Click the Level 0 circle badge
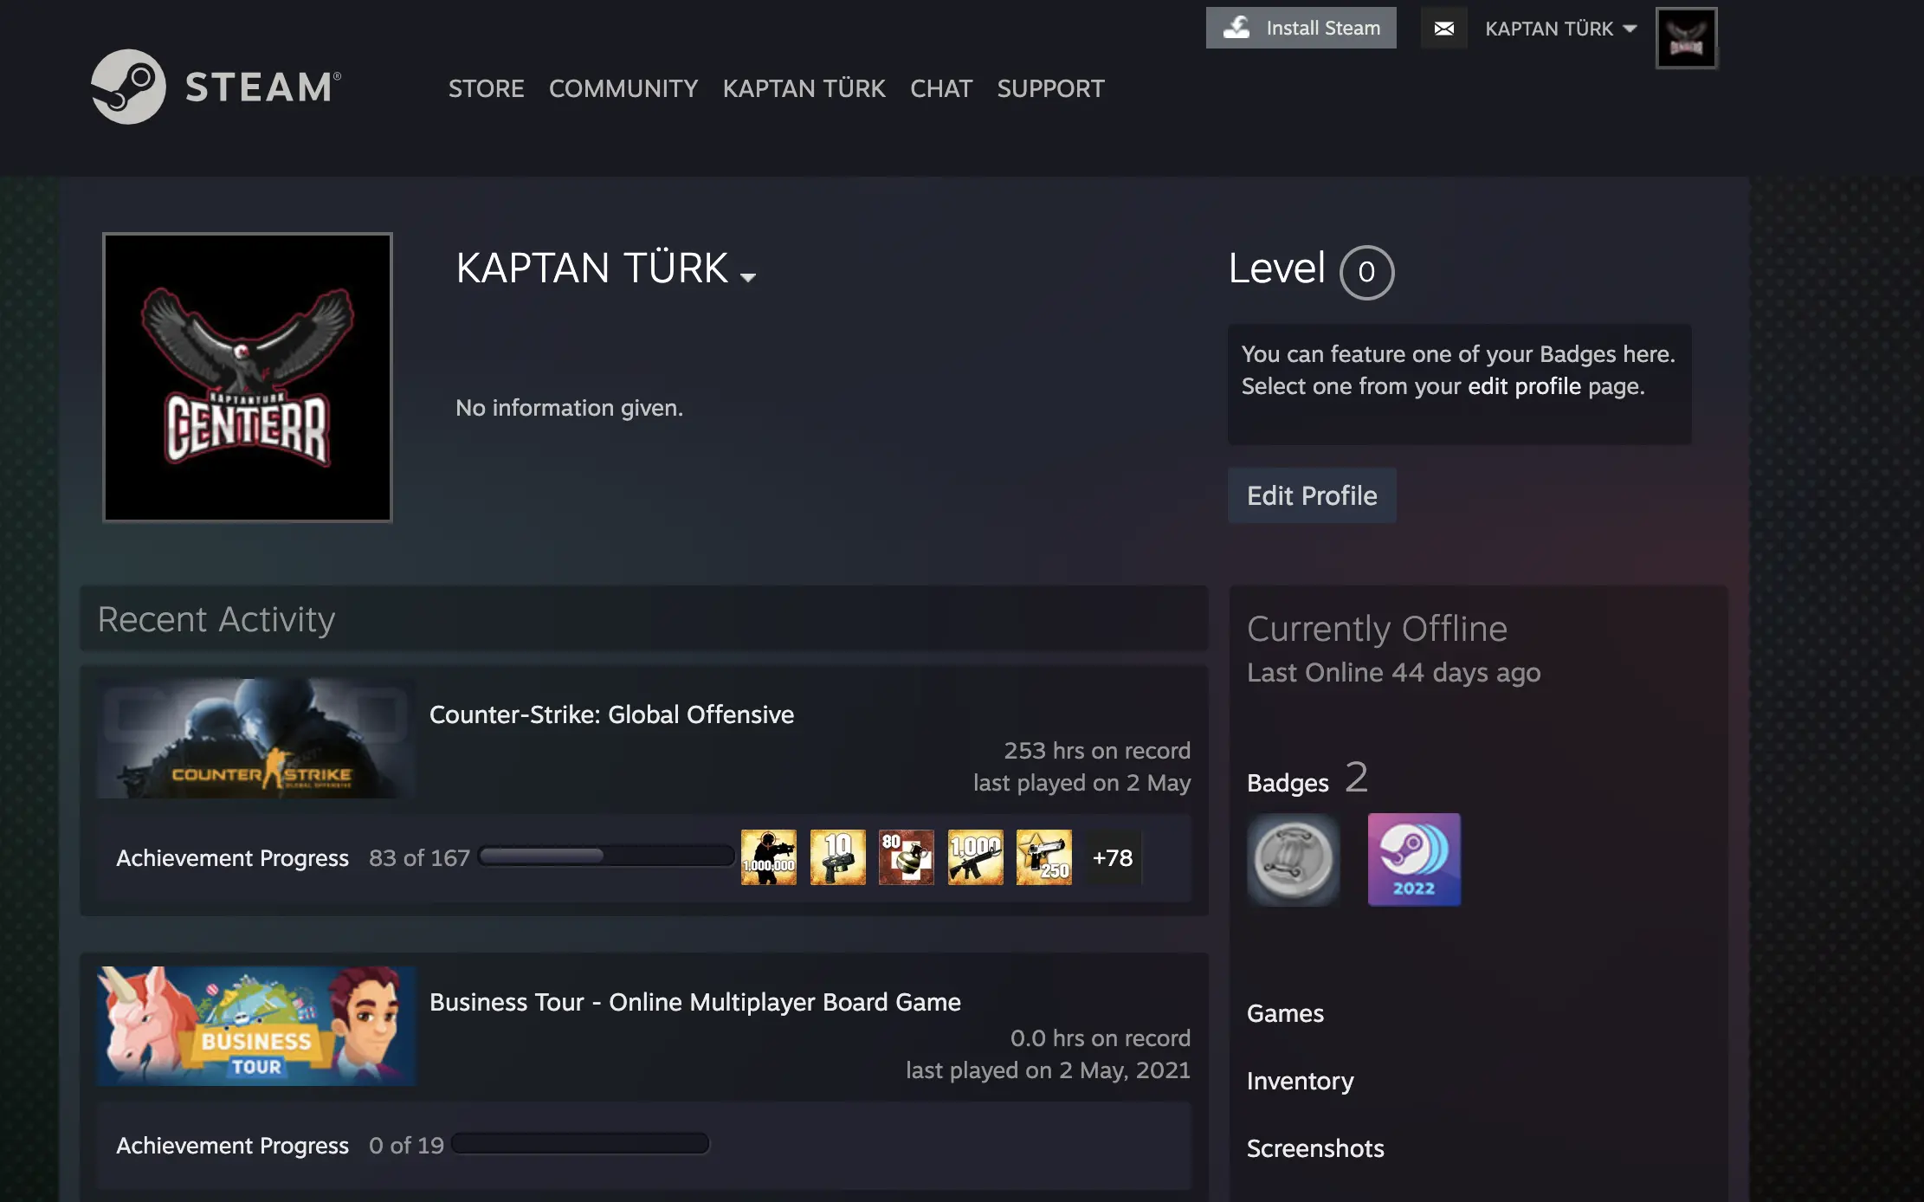1924x1202 pixels. point(1366,272)
